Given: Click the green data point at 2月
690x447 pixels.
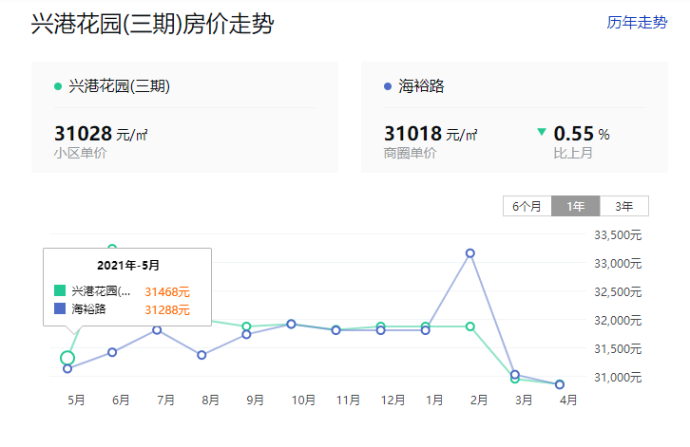Looking at the screenshot, I should (x=470, y=326).
